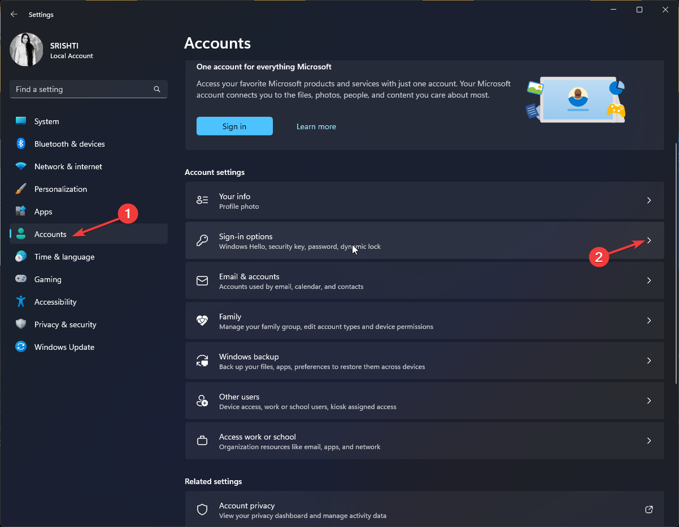The image size is (679, 527).
Task: Click the search magnifier icon
Action: click(x=157, y=89)
